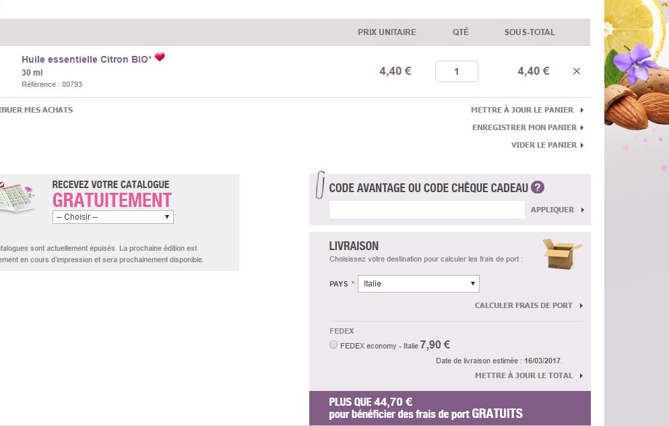Click the paperclip icon beside code avantage
The width and height of the screenshot is (669, 426).
click(319, 185)
